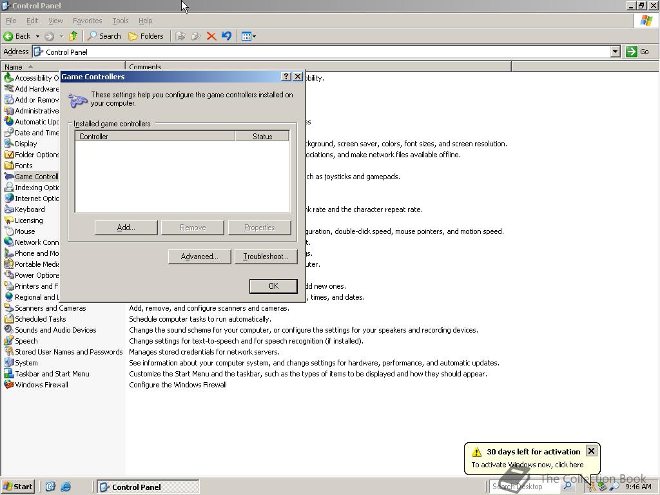
Task: Select the Taskbar and Start Menu icon
Action: coord(8,373)
